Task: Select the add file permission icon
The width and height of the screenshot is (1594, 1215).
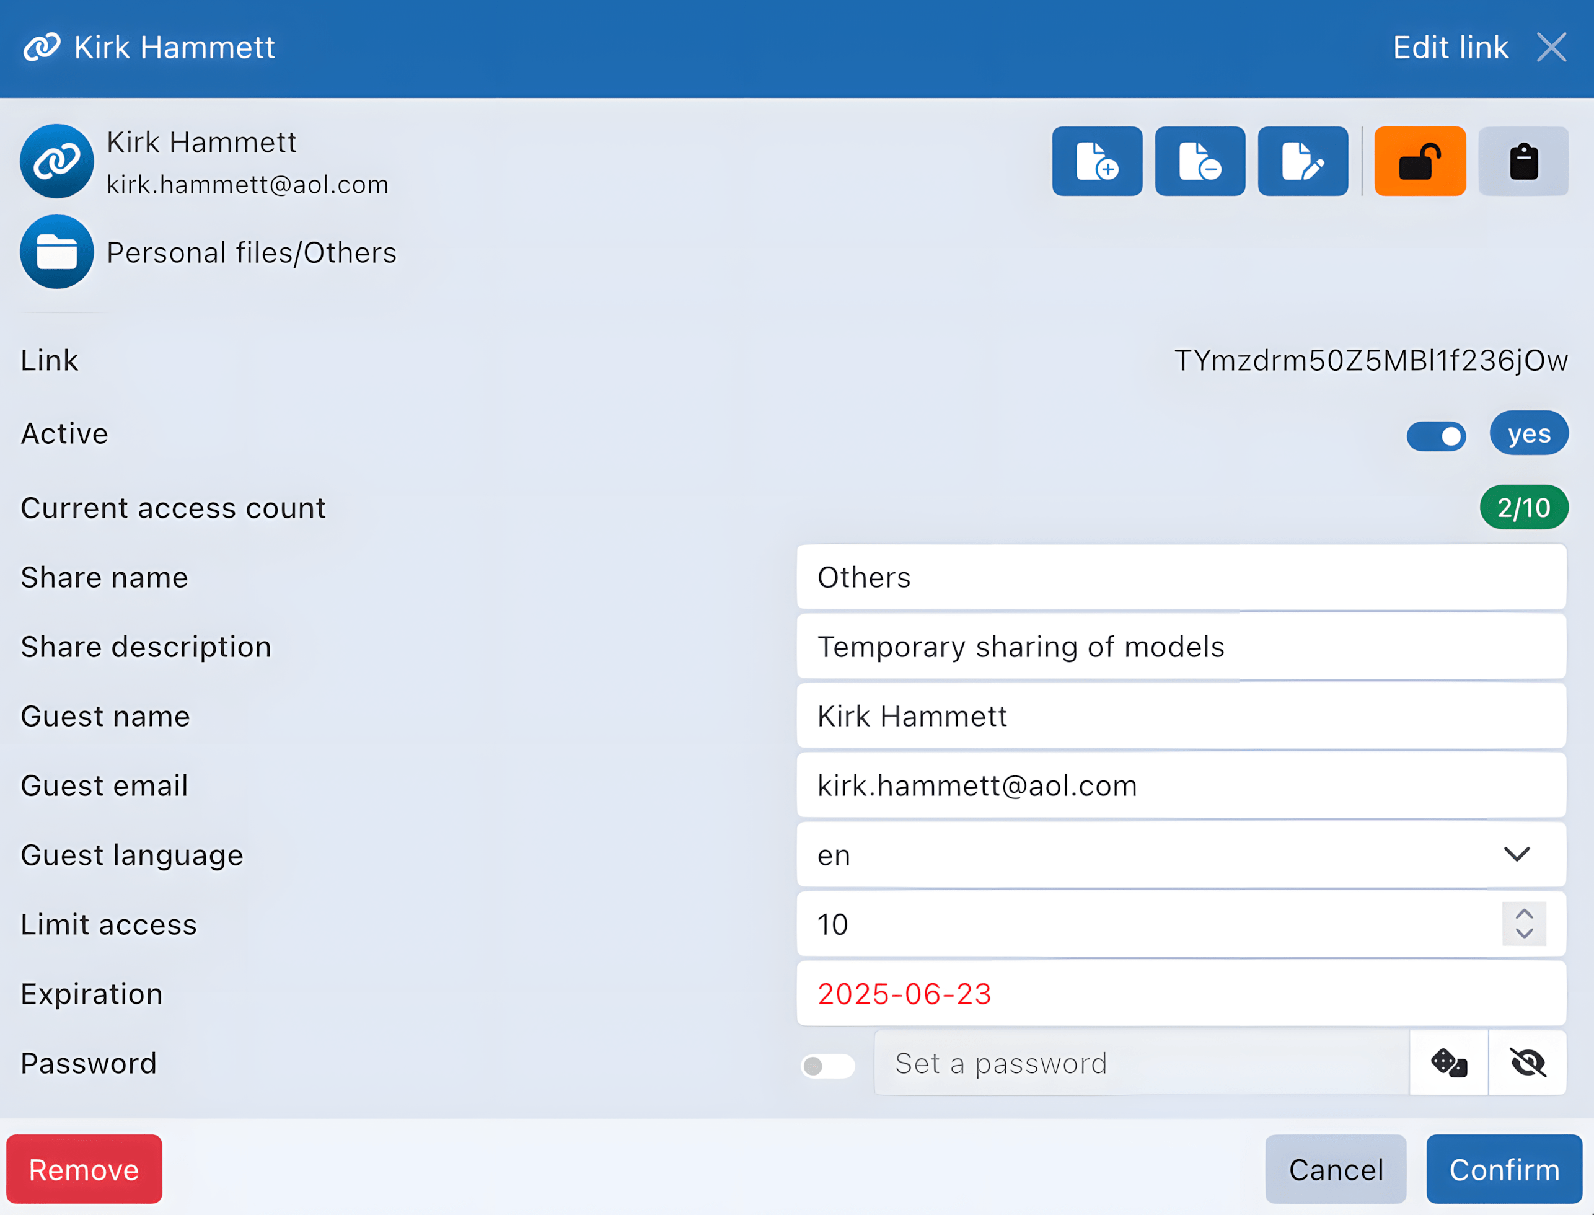Action: click(1096, 161)
